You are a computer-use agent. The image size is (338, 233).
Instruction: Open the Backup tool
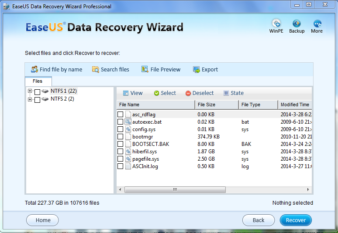point(297,26)
